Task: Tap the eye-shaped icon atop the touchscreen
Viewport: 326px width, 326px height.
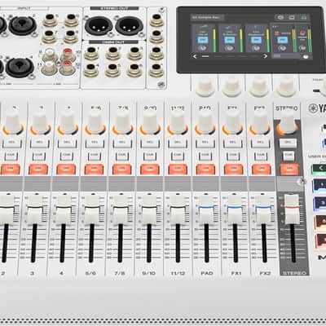Action: [280, 17]
